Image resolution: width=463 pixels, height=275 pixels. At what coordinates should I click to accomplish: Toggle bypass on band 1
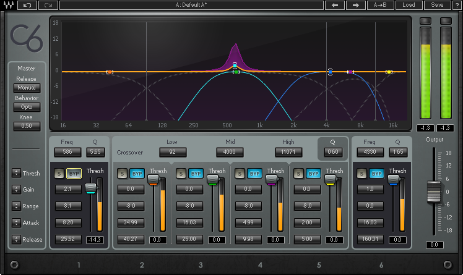coord(74,174)
